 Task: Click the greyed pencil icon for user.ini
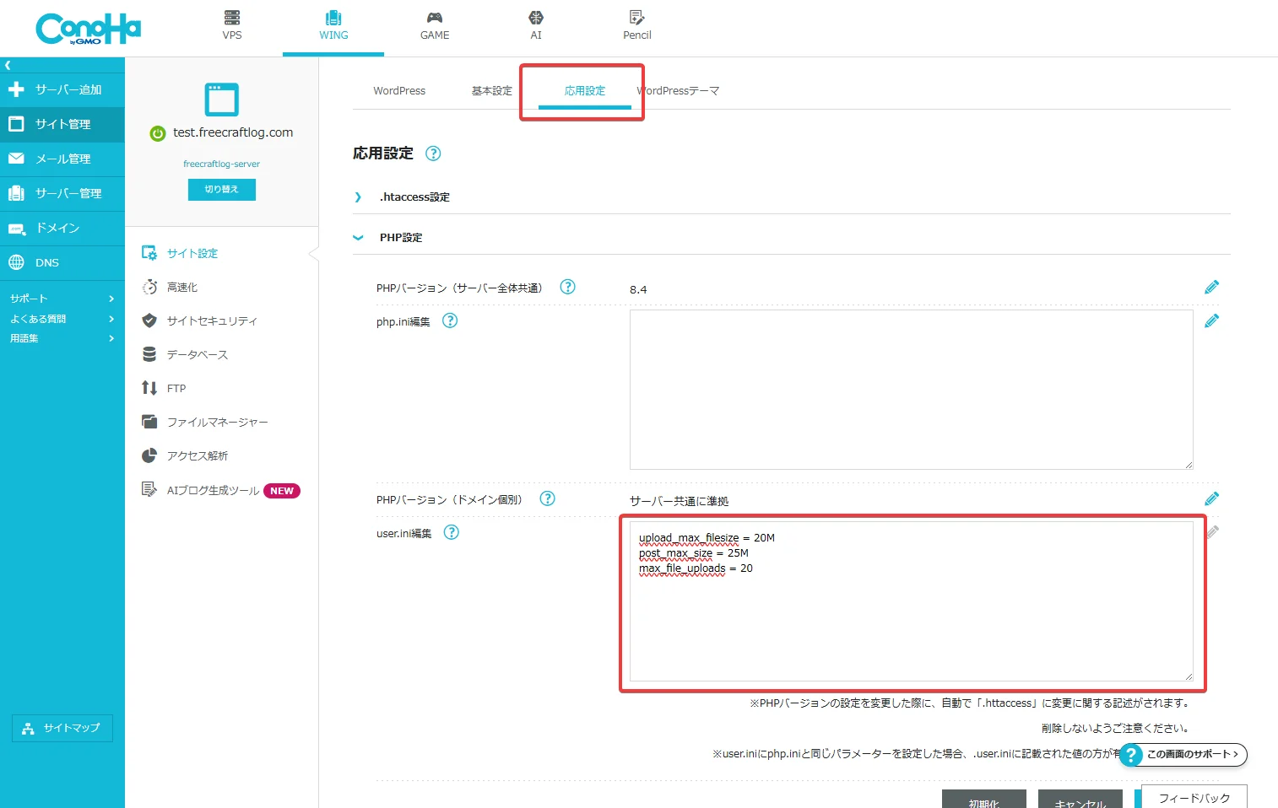click(x=1213, y=532)
